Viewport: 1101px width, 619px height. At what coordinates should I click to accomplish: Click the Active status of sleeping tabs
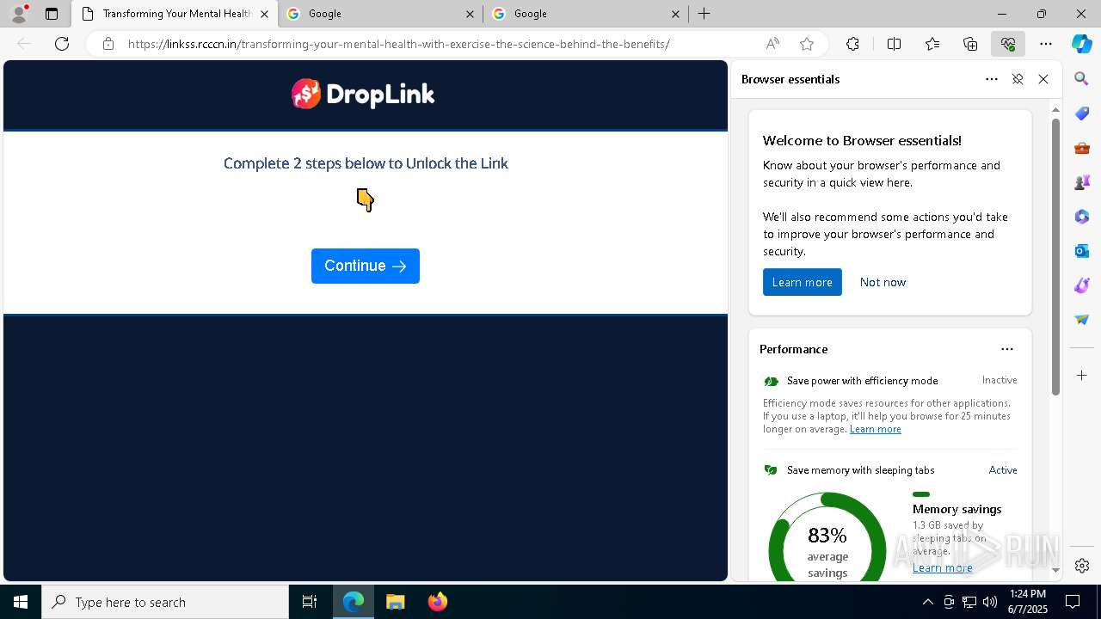pos(1003,470)
